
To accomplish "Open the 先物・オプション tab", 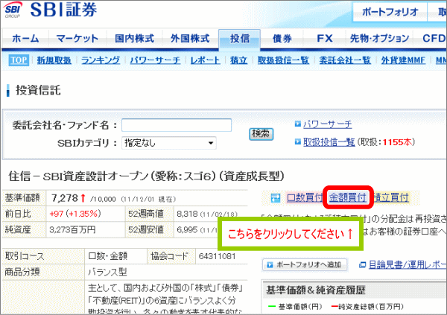I will (x=379, y=39).
